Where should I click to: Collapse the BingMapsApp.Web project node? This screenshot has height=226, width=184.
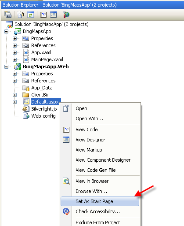6,67
